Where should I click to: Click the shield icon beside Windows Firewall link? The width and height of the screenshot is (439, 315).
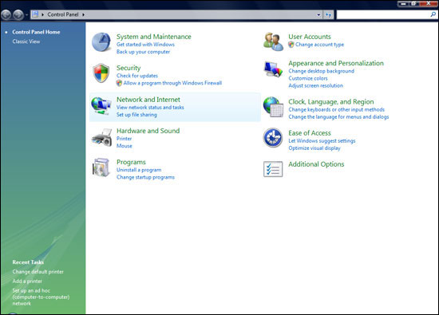[119, 83]
